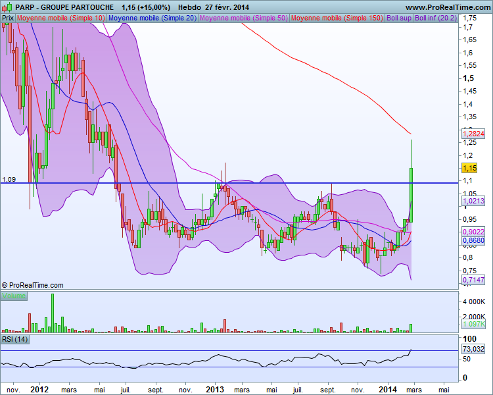This screenshot has height=395, width=493.
Task: Click the Boll inf (20 2) label
Action: 435,18
